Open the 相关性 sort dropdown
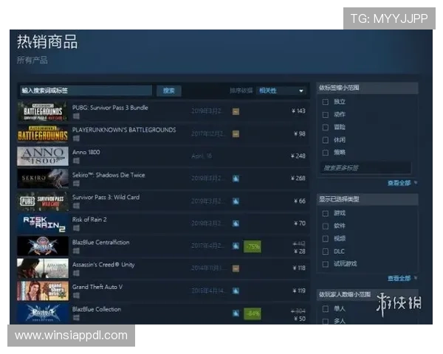The height and width of the screenshot is (354, 443). pyautogui.click(x=281, y=91)
